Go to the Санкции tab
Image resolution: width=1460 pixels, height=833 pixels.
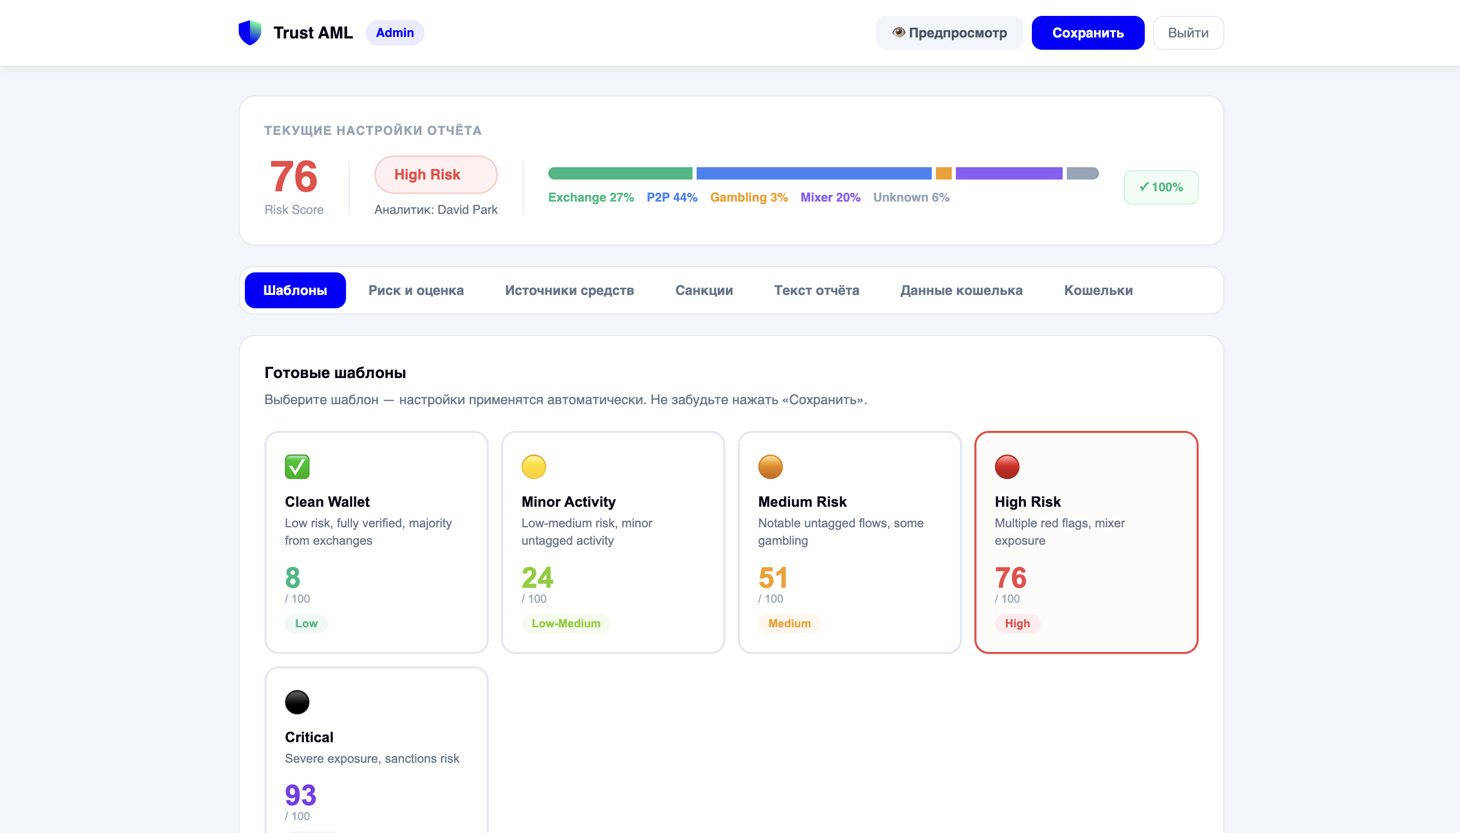[704, 290]
